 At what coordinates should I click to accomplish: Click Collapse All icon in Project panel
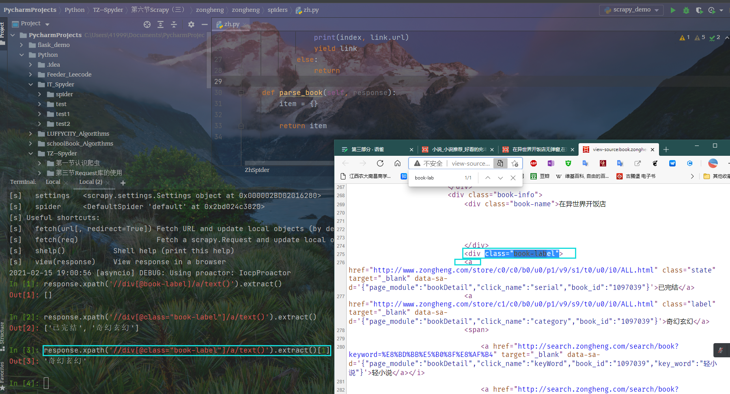(174, 24)
